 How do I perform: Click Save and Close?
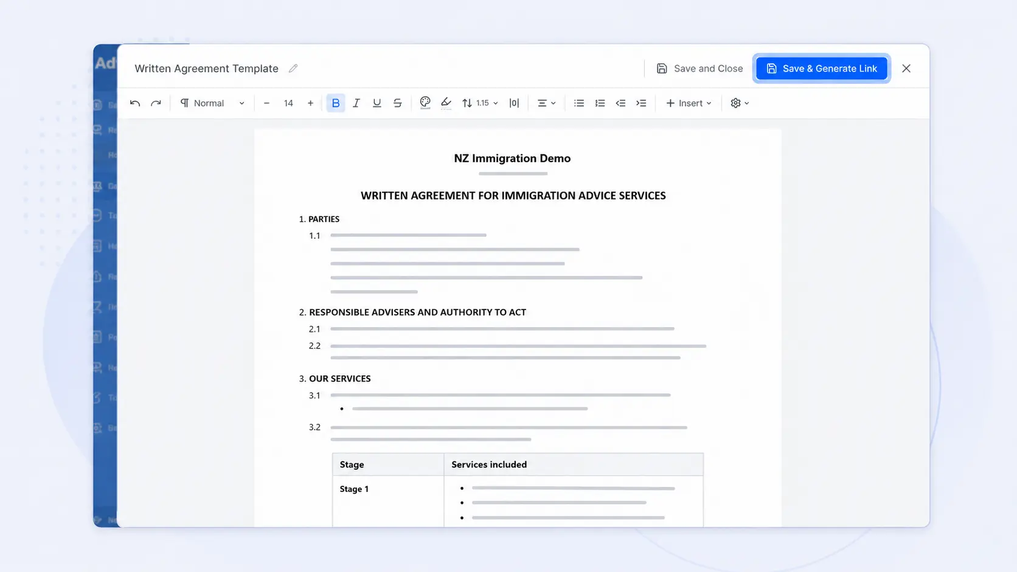pyautogui.click(x=699, y=69)
